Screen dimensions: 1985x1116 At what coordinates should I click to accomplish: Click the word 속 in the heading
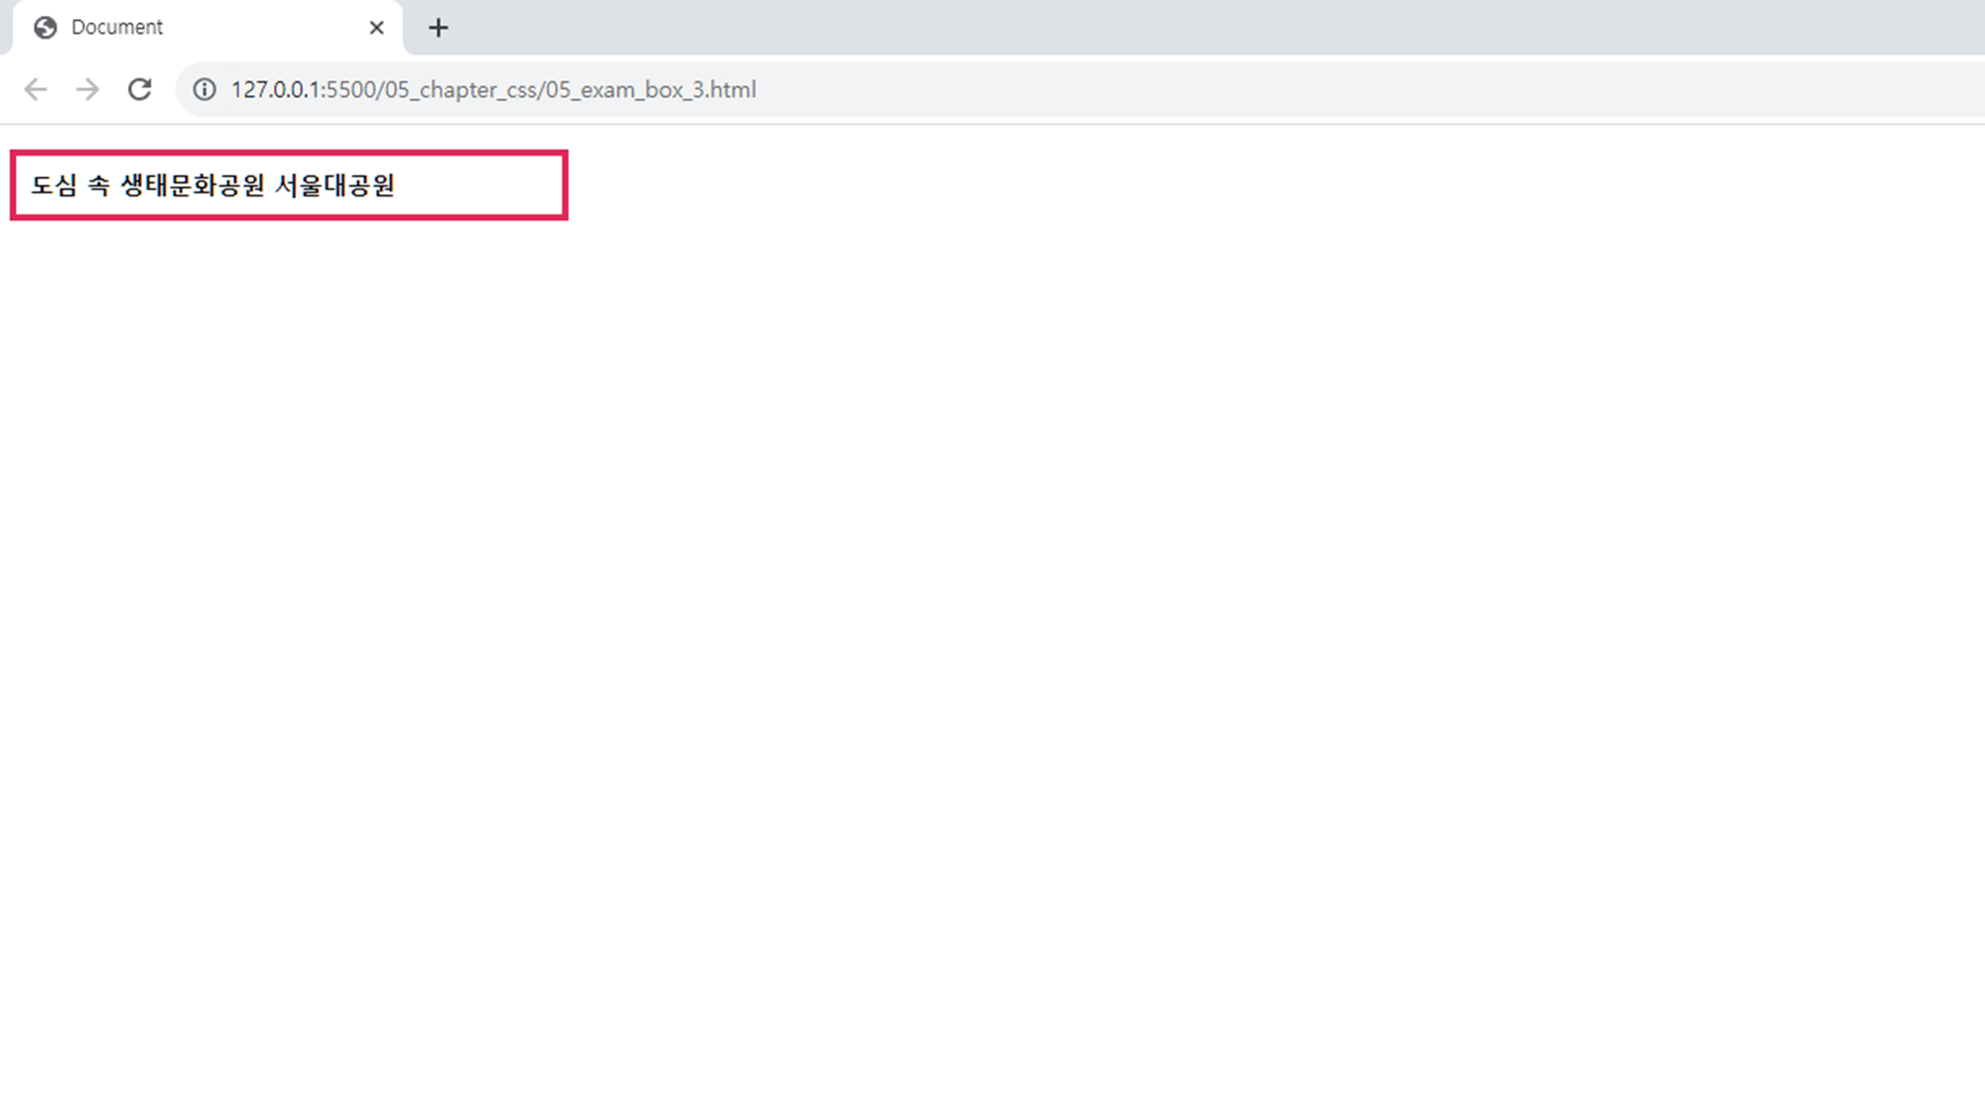[98, 186]
